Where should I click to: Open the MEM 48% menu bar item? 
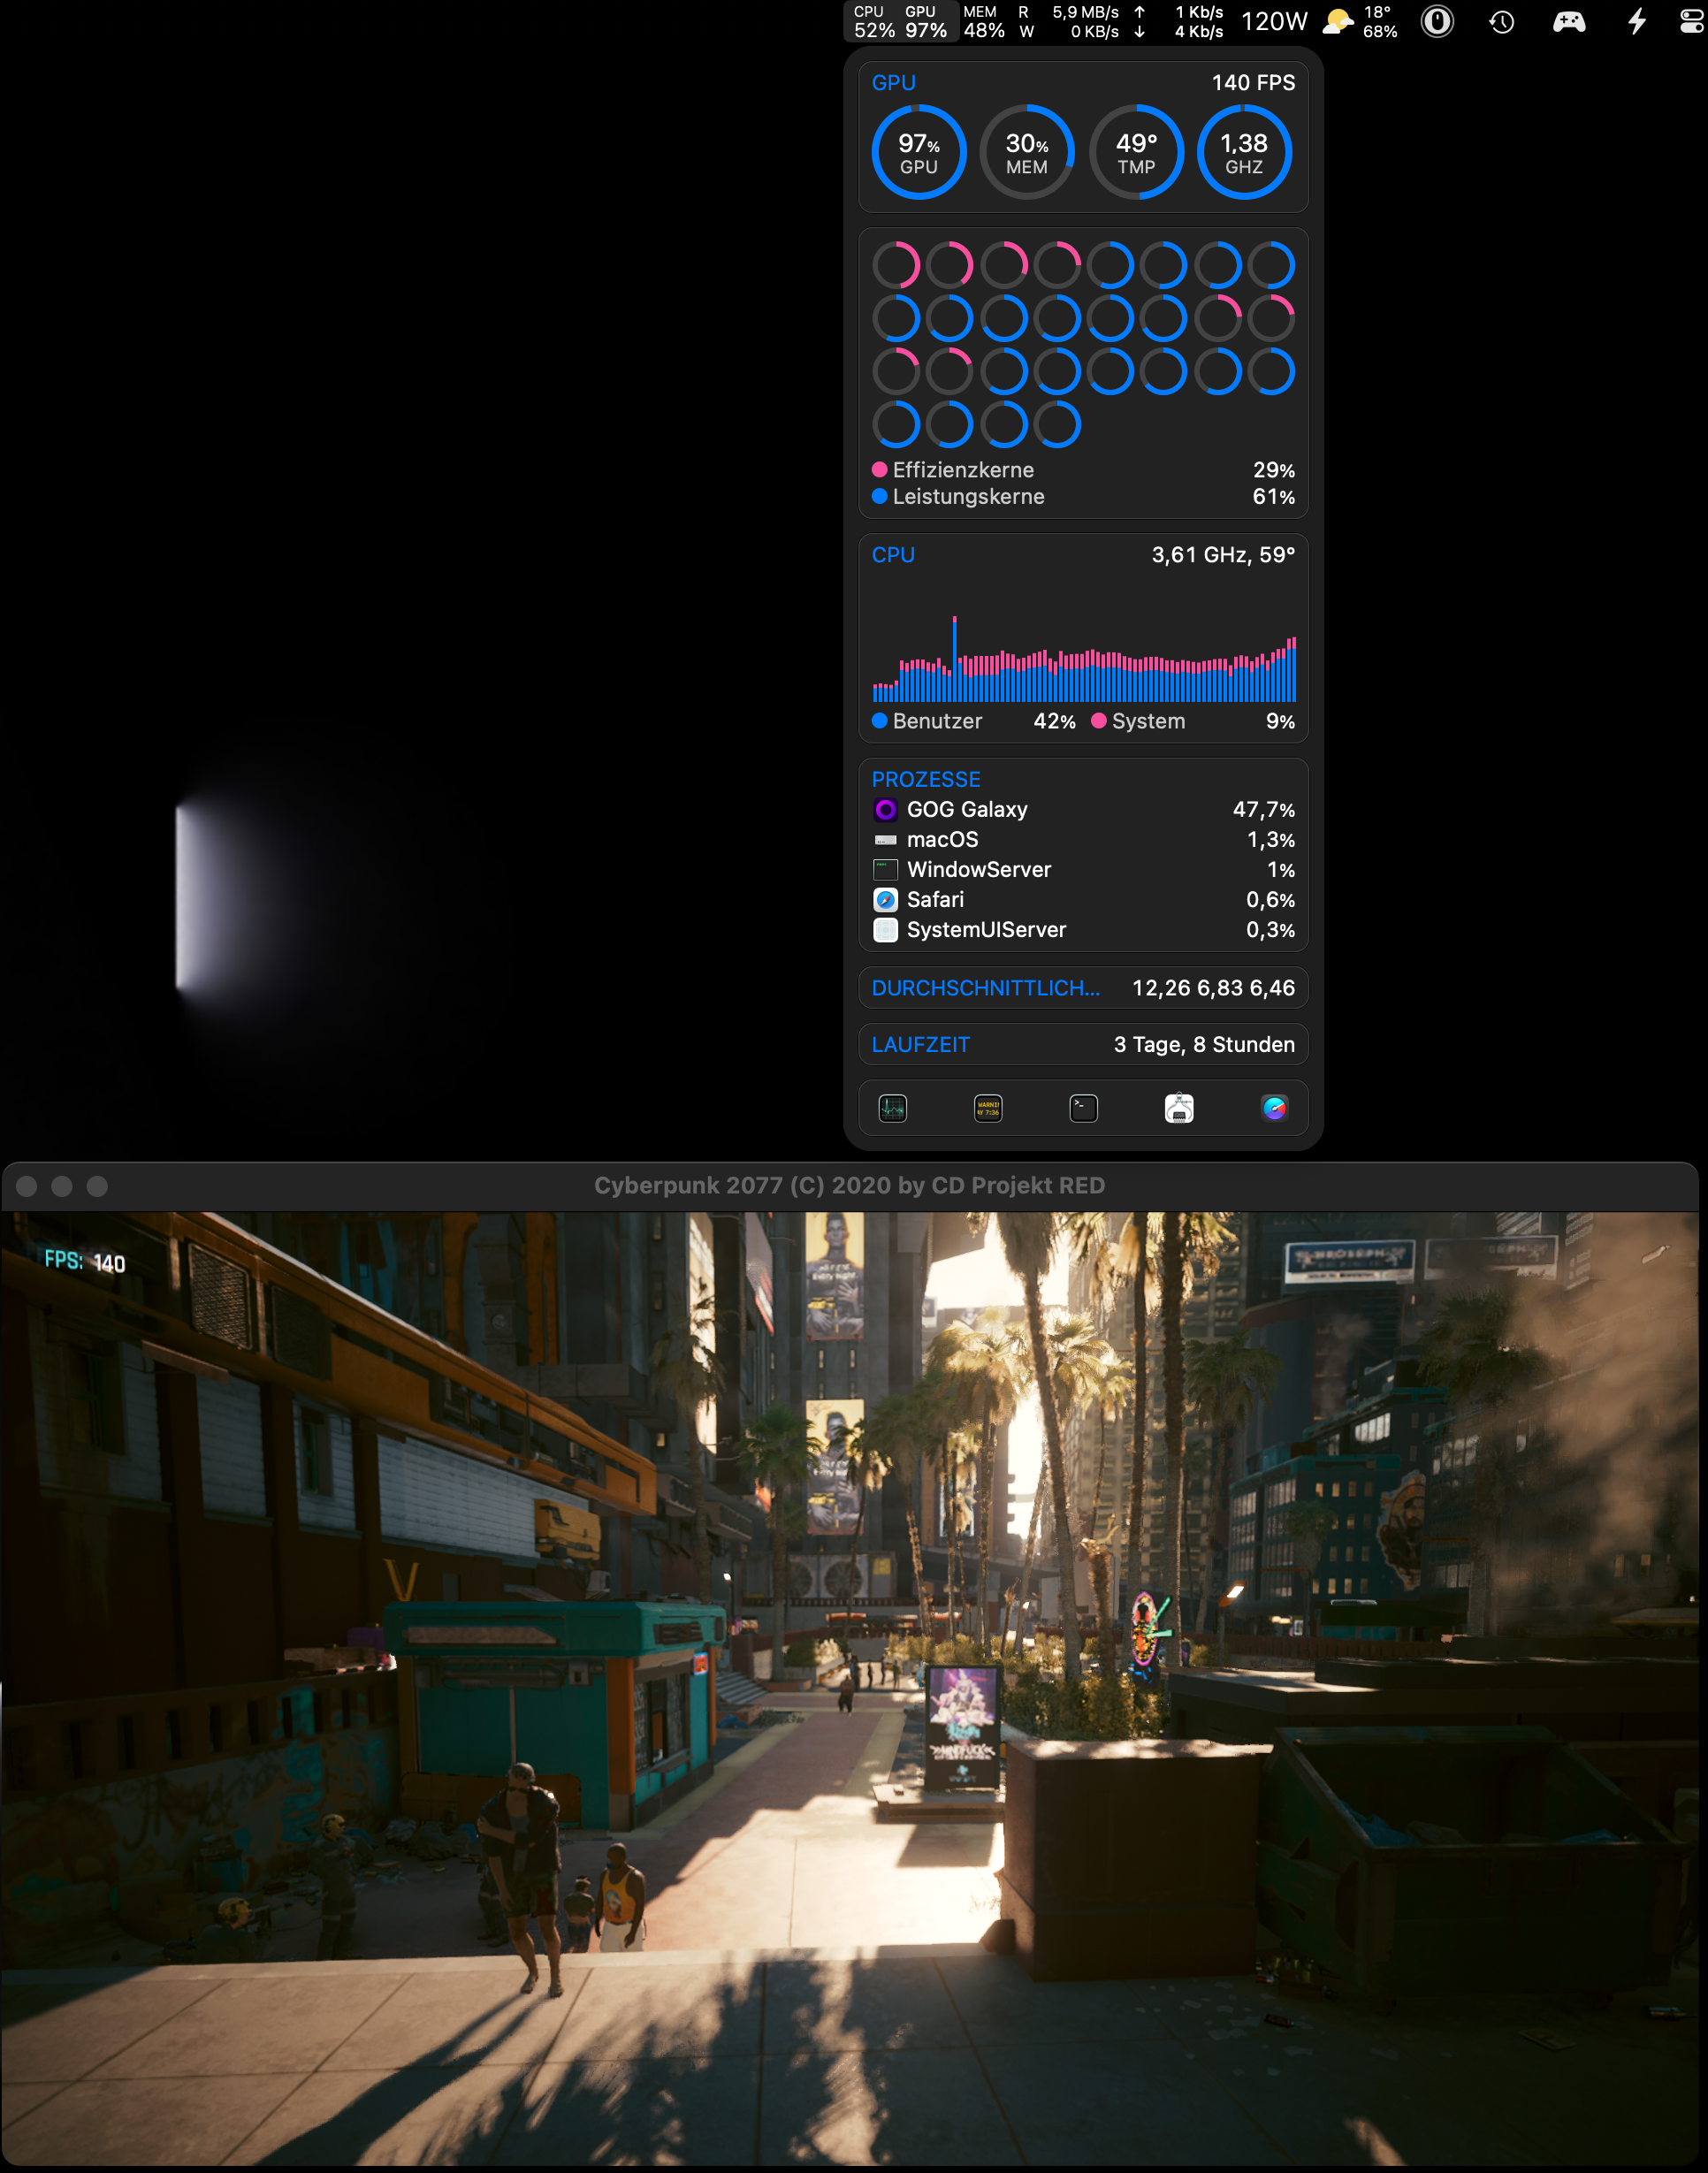click(983, 21)
